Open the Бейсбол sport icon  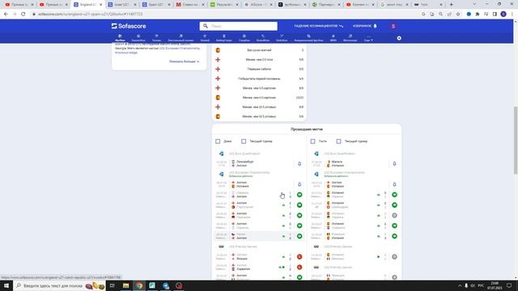282,38
